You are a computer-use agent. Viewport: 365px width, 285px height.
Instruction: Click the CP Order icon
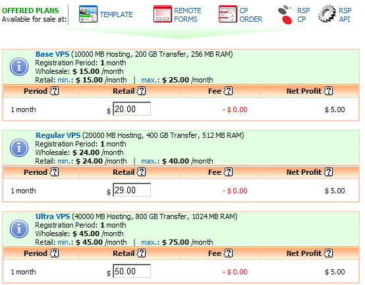pyautogui.click(x=228, y=14)
